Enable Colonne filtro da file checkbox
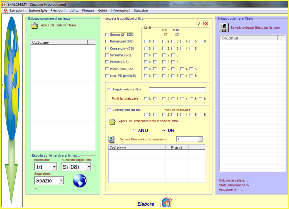The width and height of the screenshot is (289, 209). (109, 110)
